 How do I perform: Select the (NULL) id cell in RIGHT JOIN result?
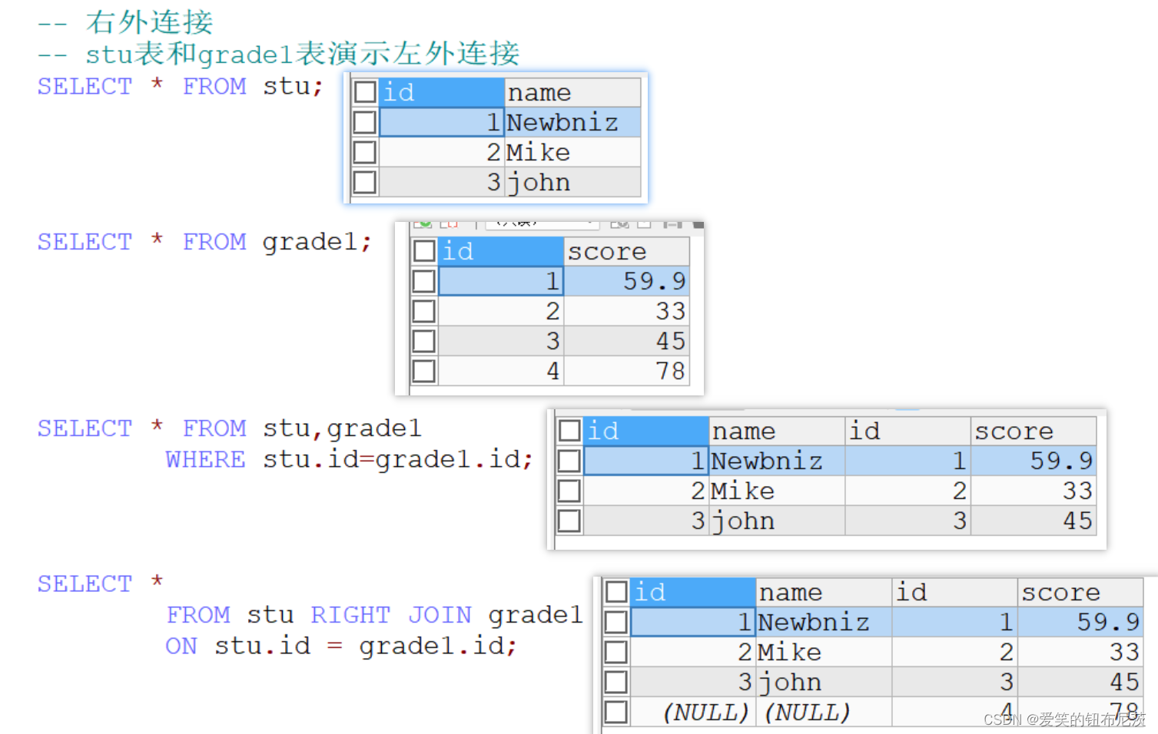[x=693, y=712]
